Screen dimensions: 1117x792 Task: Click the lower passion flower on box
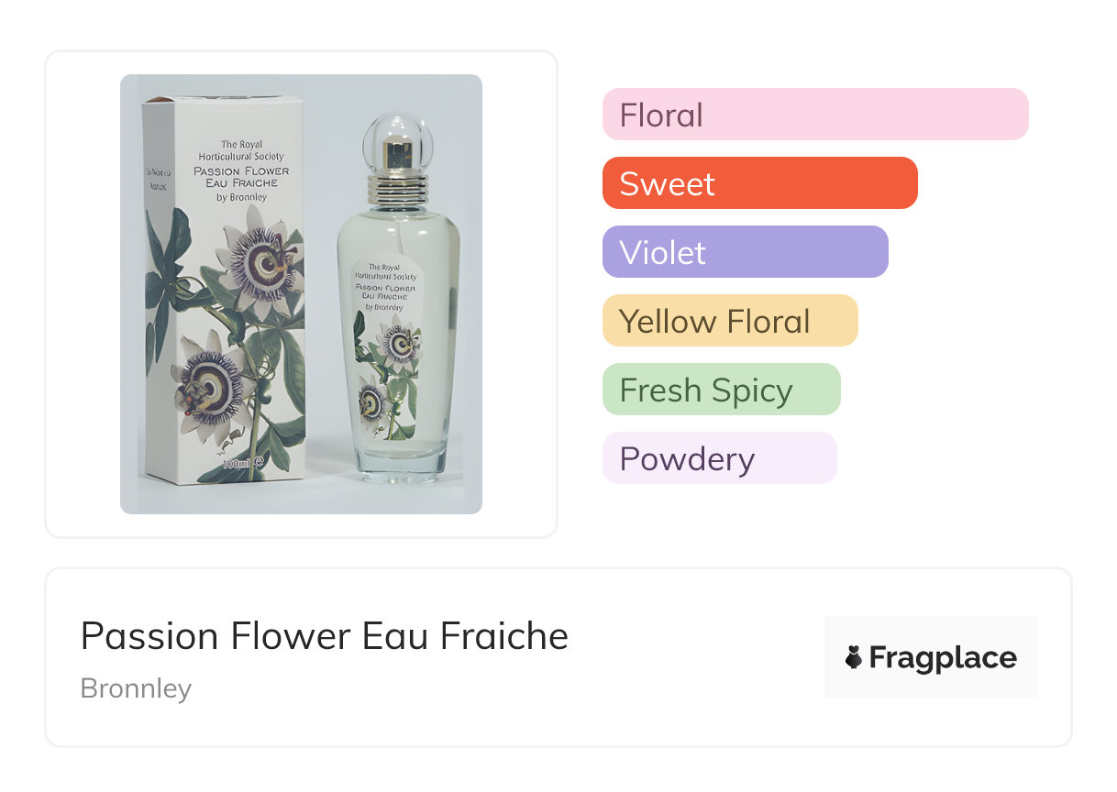pyautogui.click(x=210, y=386)
